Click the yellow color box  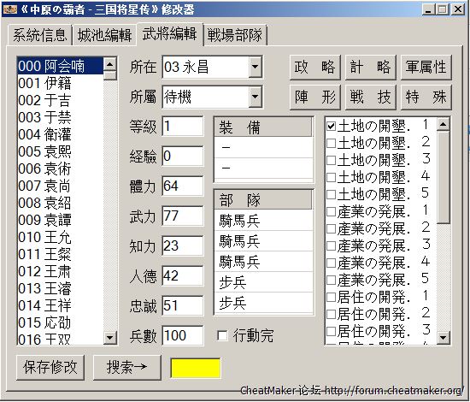tap(196, 368)
